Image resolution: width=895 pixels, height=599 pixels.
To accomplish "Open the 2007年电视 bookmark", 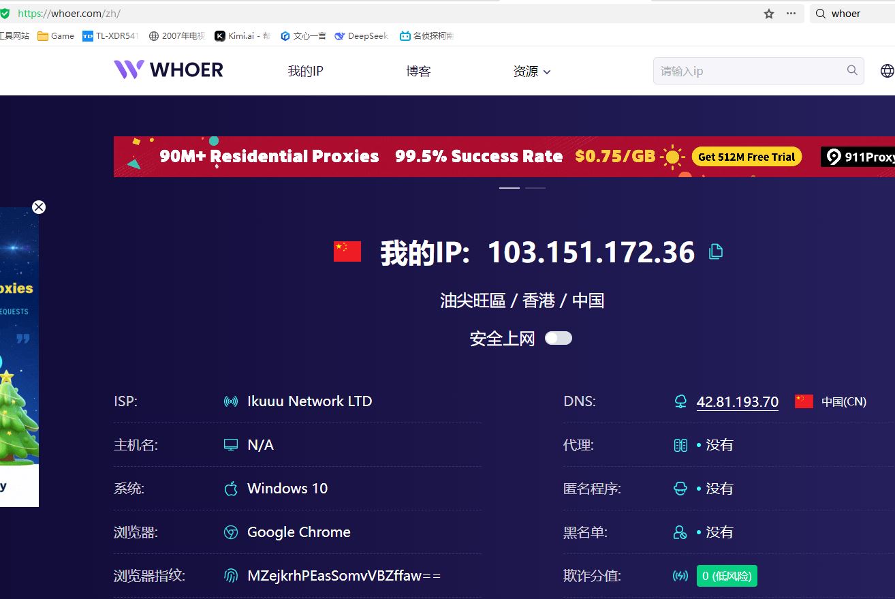I will [x=176, y=36].
